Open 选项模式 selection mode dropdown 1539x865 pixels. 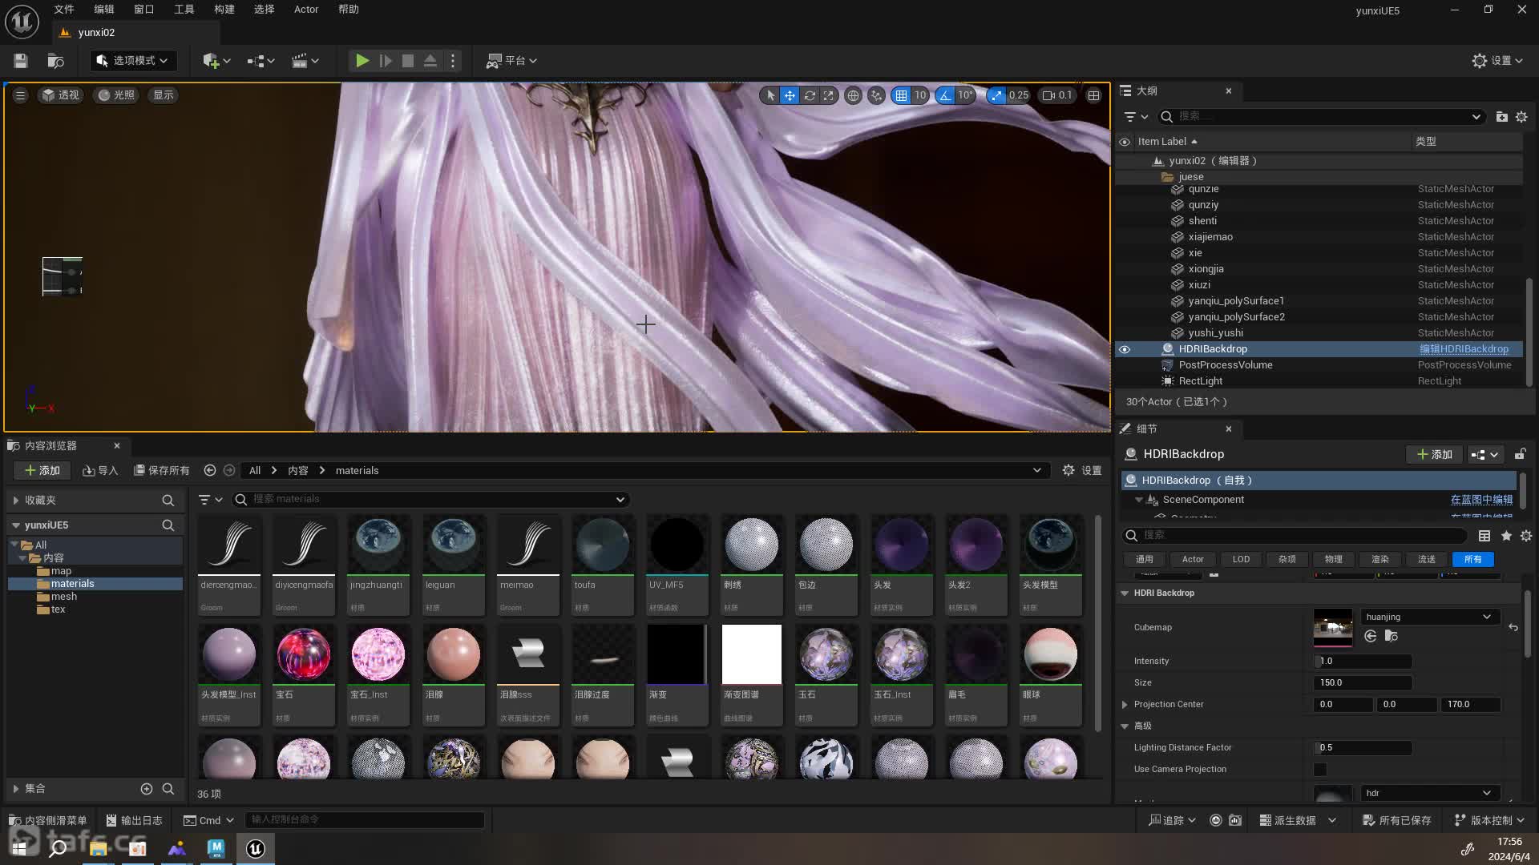click(132, 61)
